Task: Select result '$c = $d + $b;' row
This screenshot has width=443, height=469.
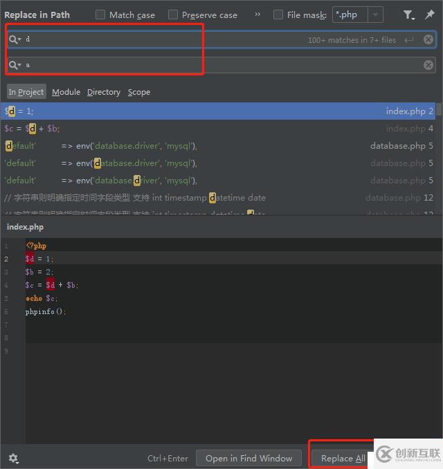Action: [x=218, y=129]
